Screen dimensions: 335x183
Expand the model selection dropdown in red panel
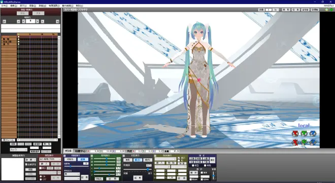(50, 159)
